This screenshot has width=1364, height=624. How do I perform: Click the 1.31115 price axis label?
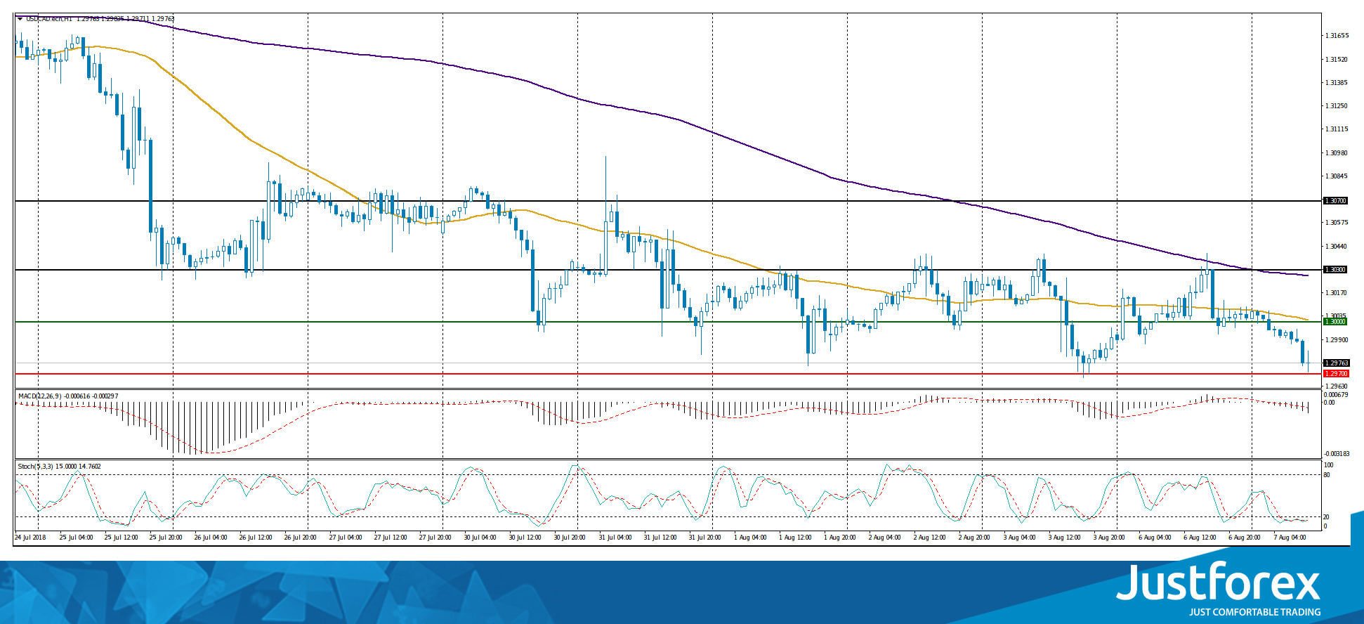click(1337, 129)
